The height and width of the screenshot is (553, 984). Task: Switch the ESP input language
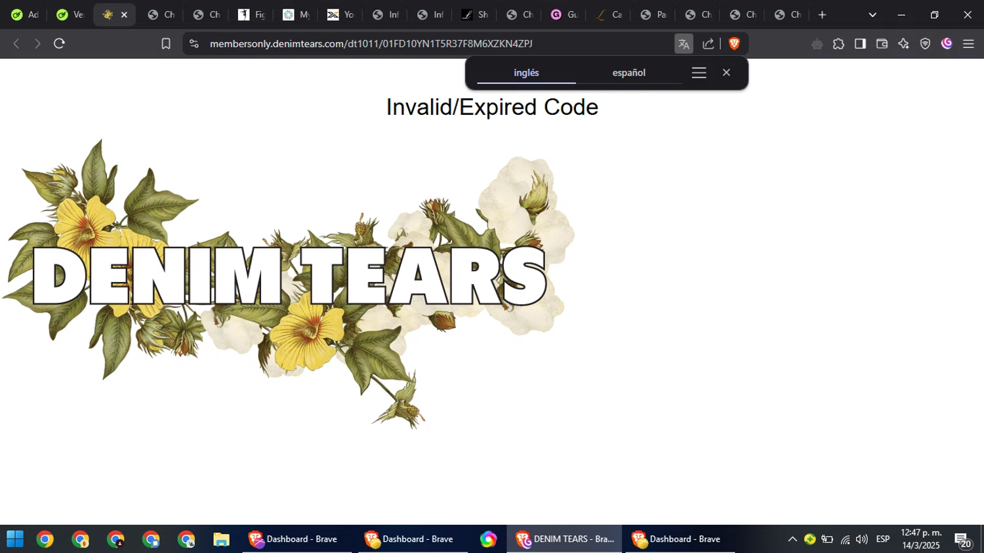point(883,539)
